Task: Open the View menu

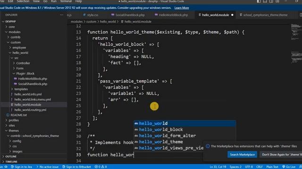Action: coord(36,1)
